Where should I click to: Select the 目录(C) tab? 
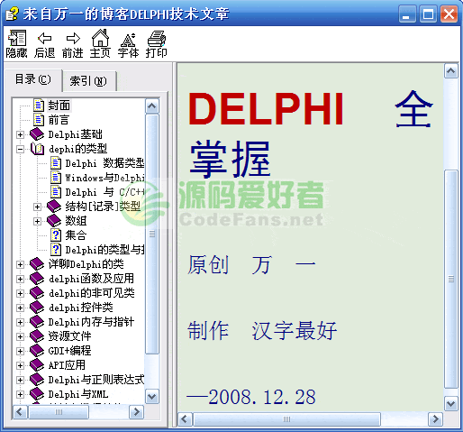click(x=33, y=79)
